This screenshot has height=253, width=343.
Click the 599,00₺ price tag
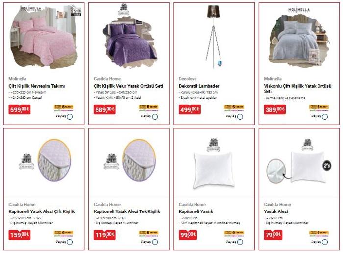click(x=20, y=109)
